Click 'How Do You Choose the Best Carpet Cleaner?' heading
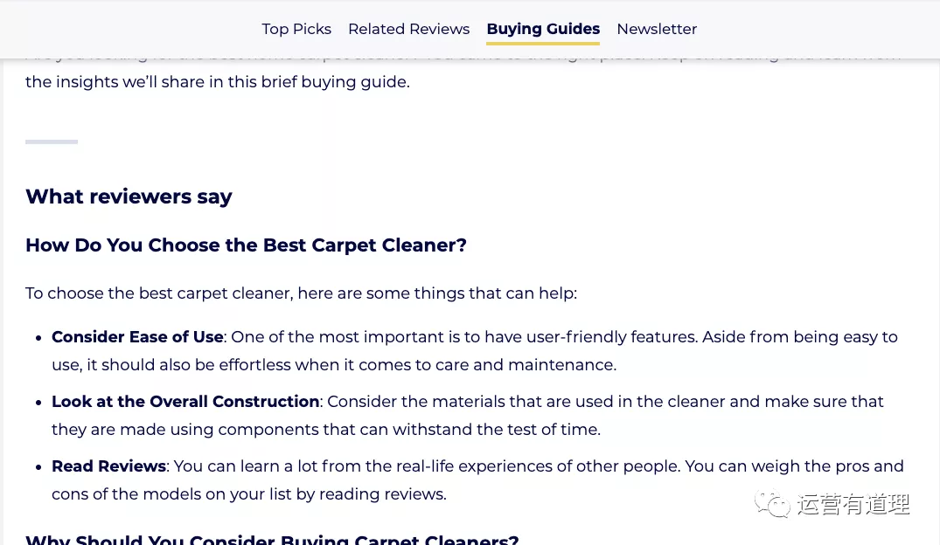This screenshot has height=545, width=940. (246, 245)
